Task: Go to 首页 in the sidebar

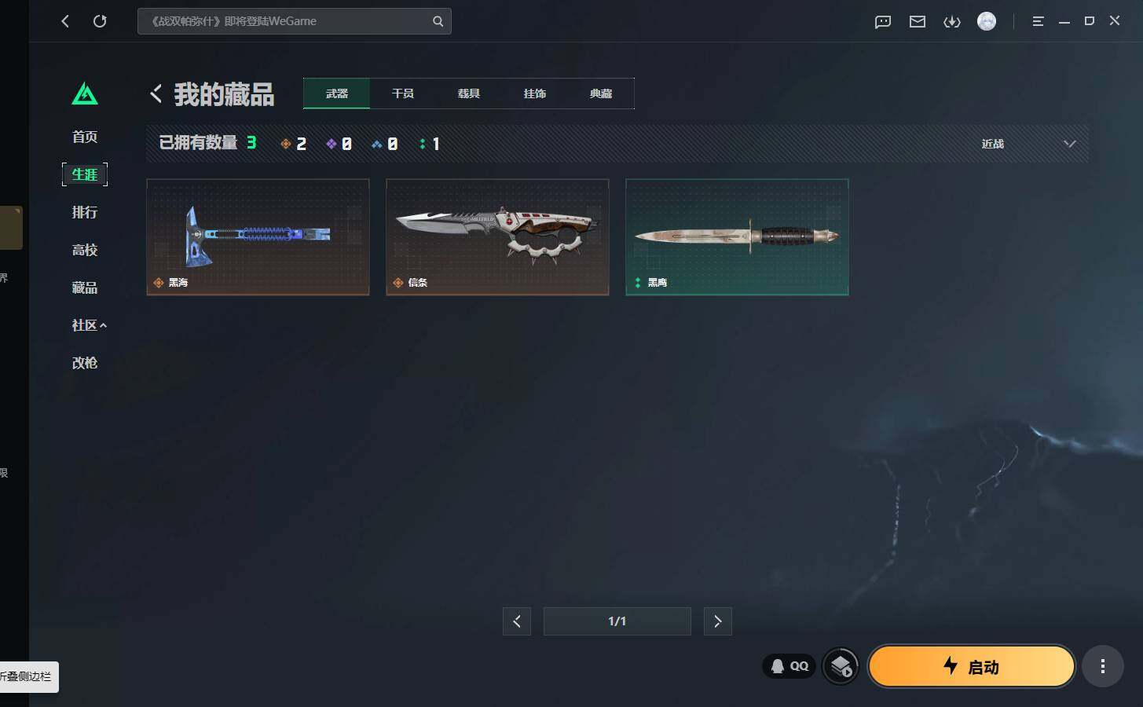Action: coord(85,137)
